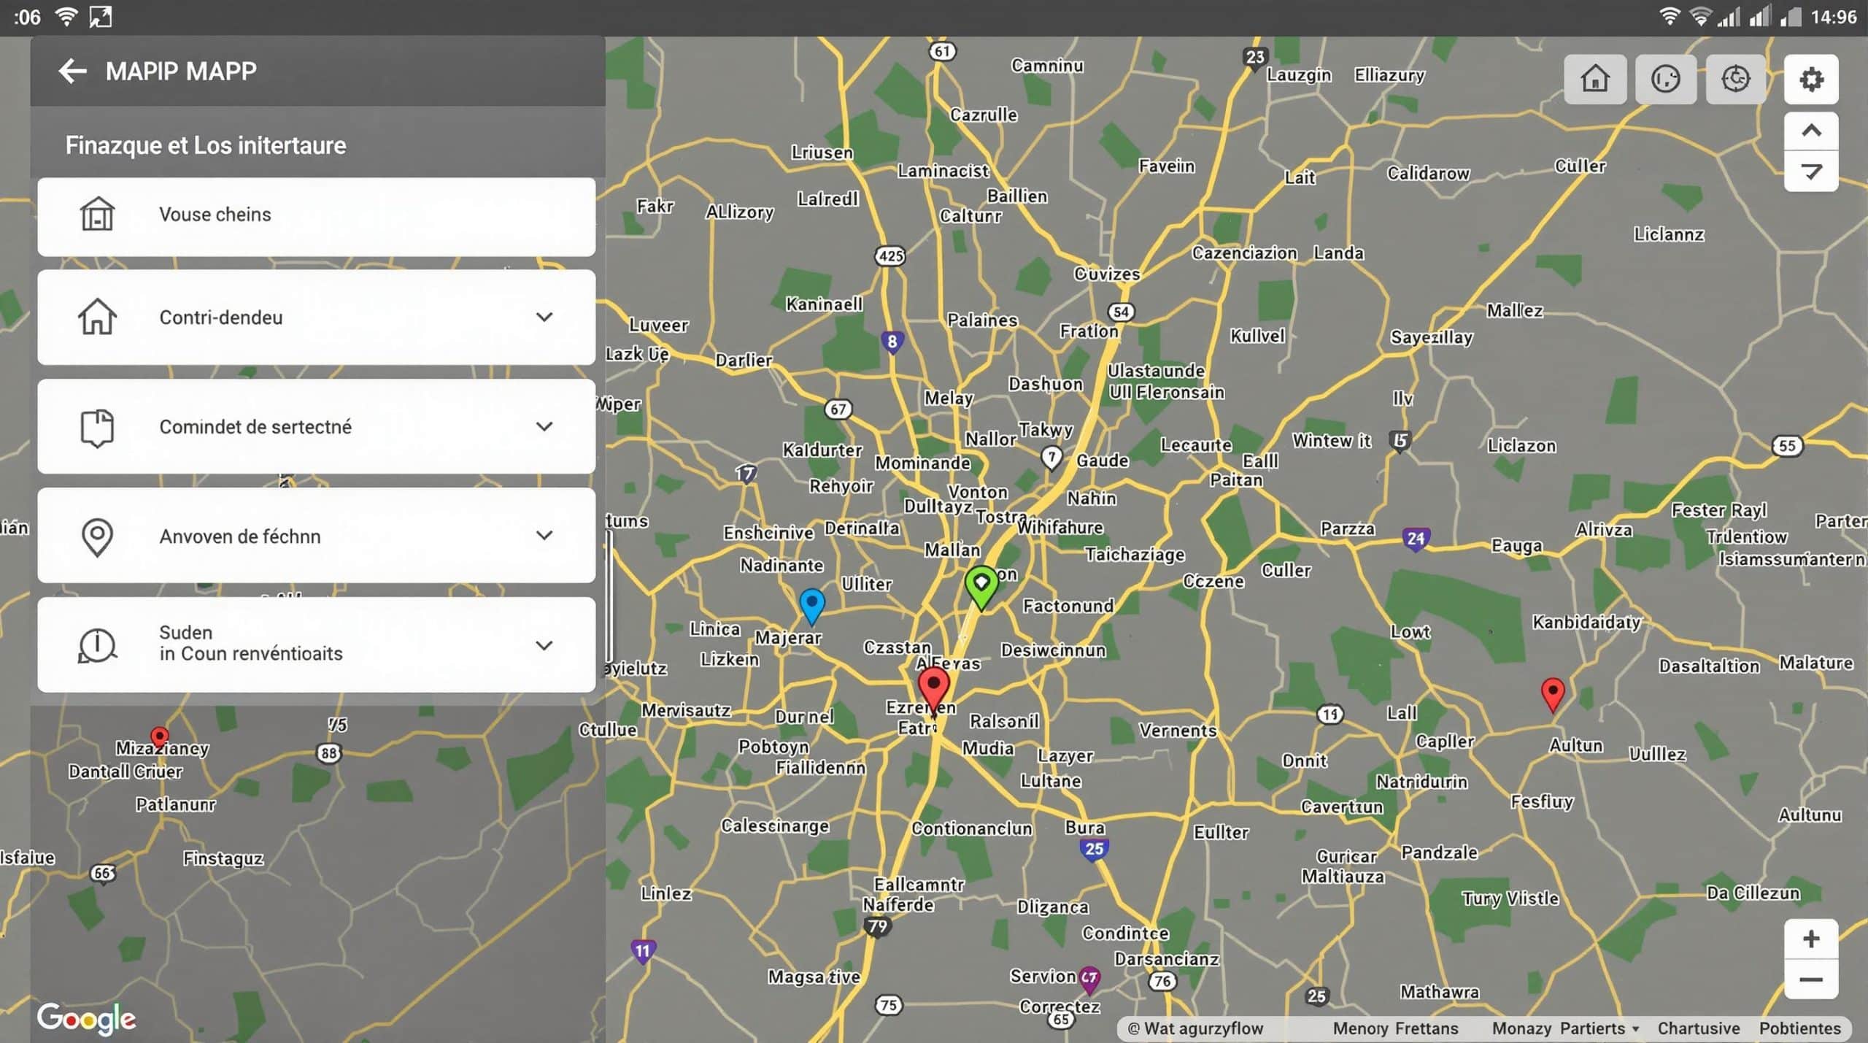Click the status bar clock showing 14:96
This screenshot has height=1043, width=1868.
(x=1834, y=17)
